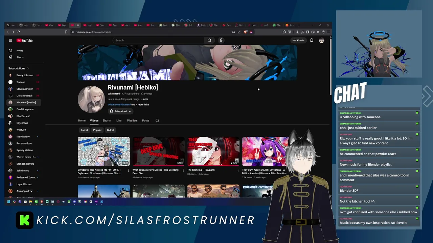Click the Rivunami channel profile avatar
The width and height of the screenshot is (433, 243).
click(x=91, y=99)
